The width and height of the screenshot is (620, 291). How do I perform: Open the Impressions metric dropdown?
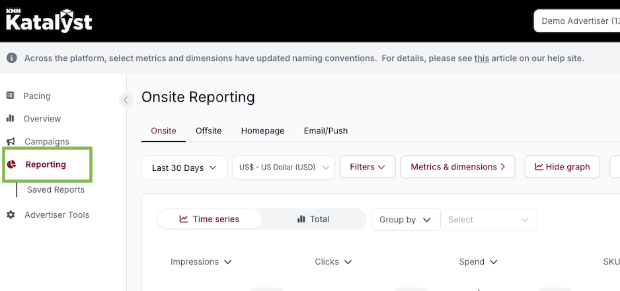coord(201,262)
